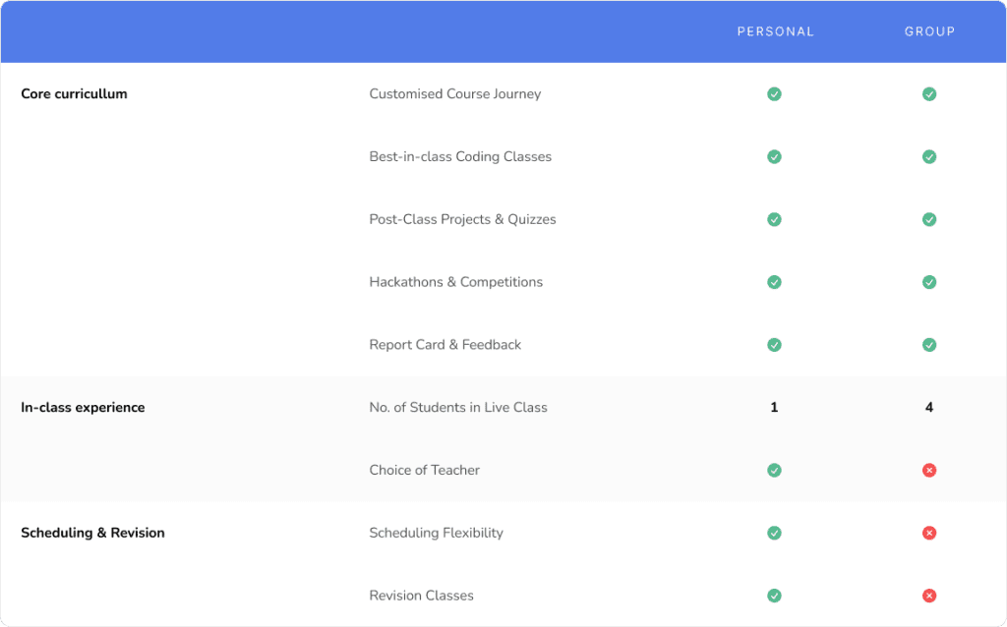Click Group checkmark for Post-Class Projects & Quizzes
Image resolution: width=1007 pixels, height=627 pixels.
(929, 219)
